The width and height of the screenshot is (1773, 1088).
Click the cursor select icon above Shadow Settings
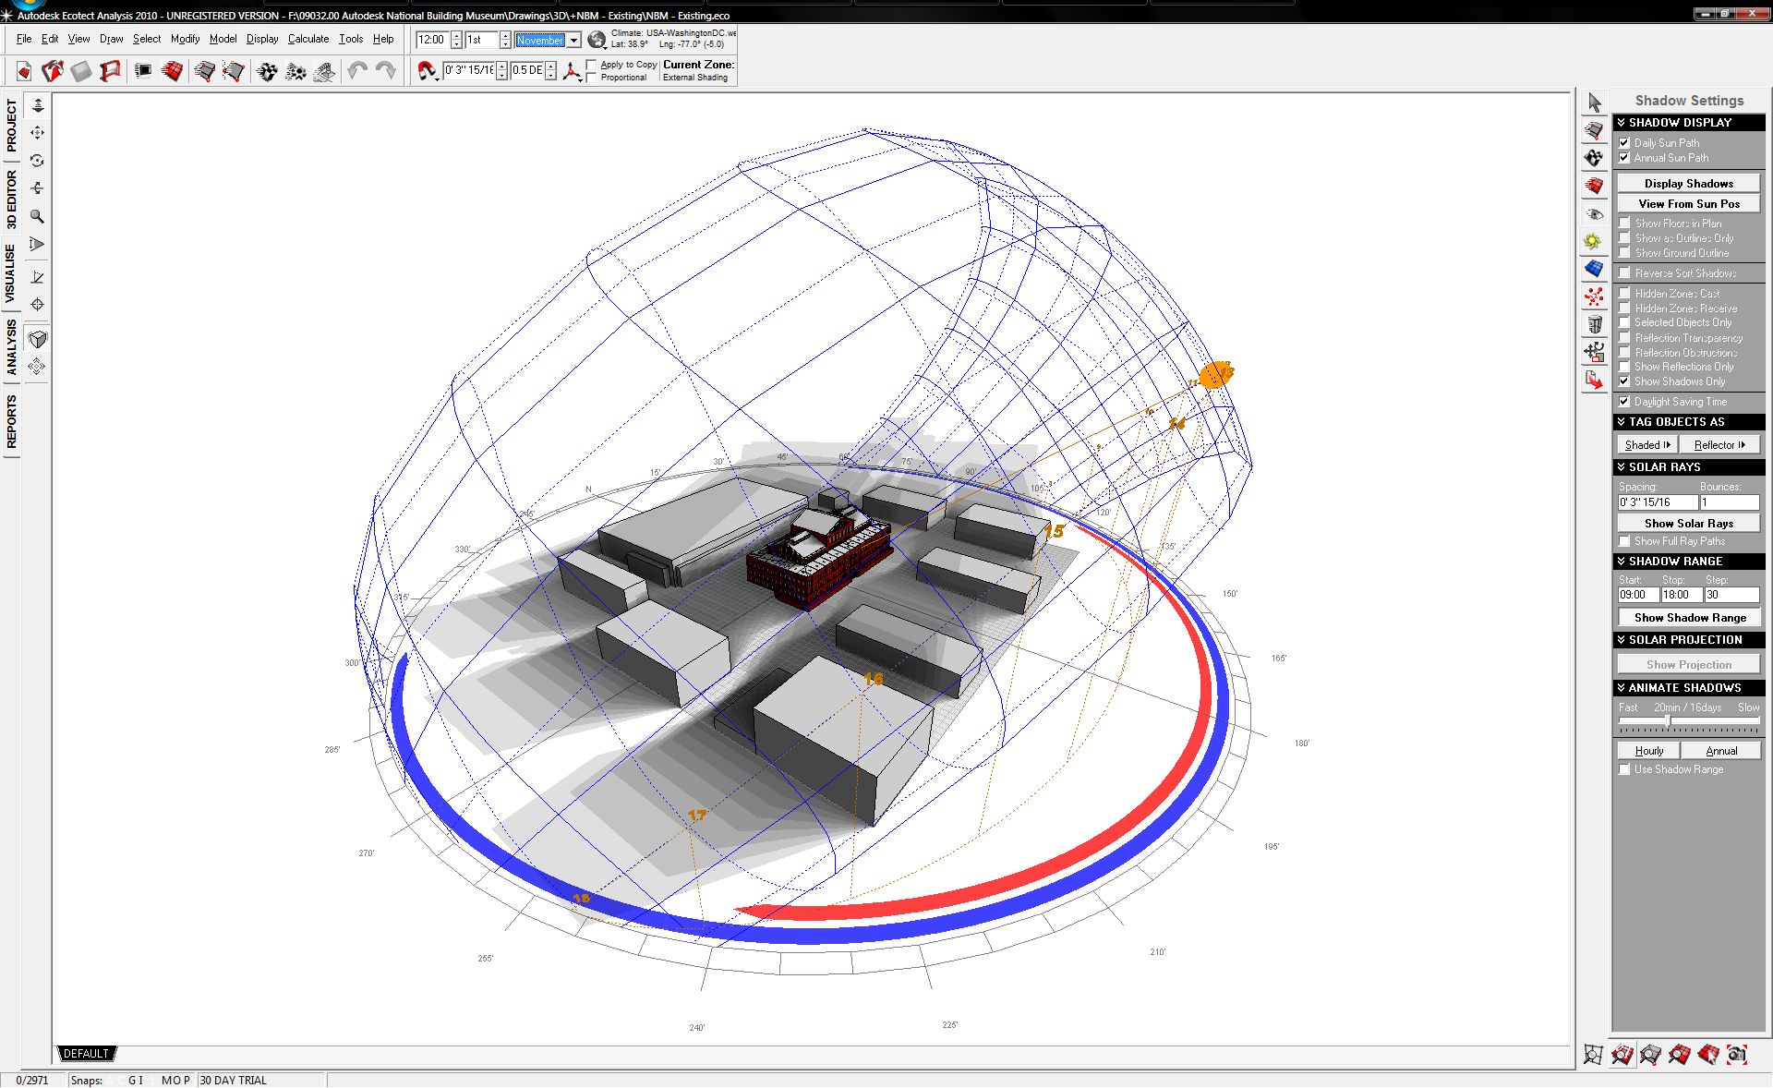1595,103
